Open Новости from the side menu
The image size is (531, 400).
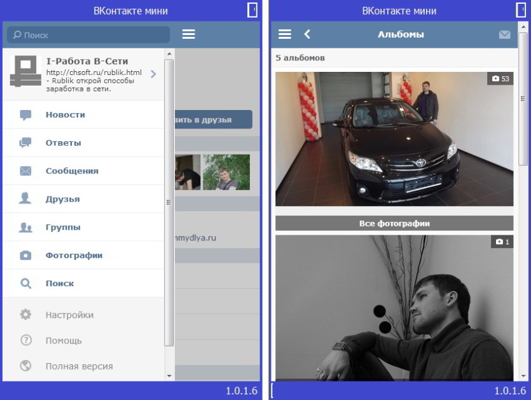tap(83, 115)
